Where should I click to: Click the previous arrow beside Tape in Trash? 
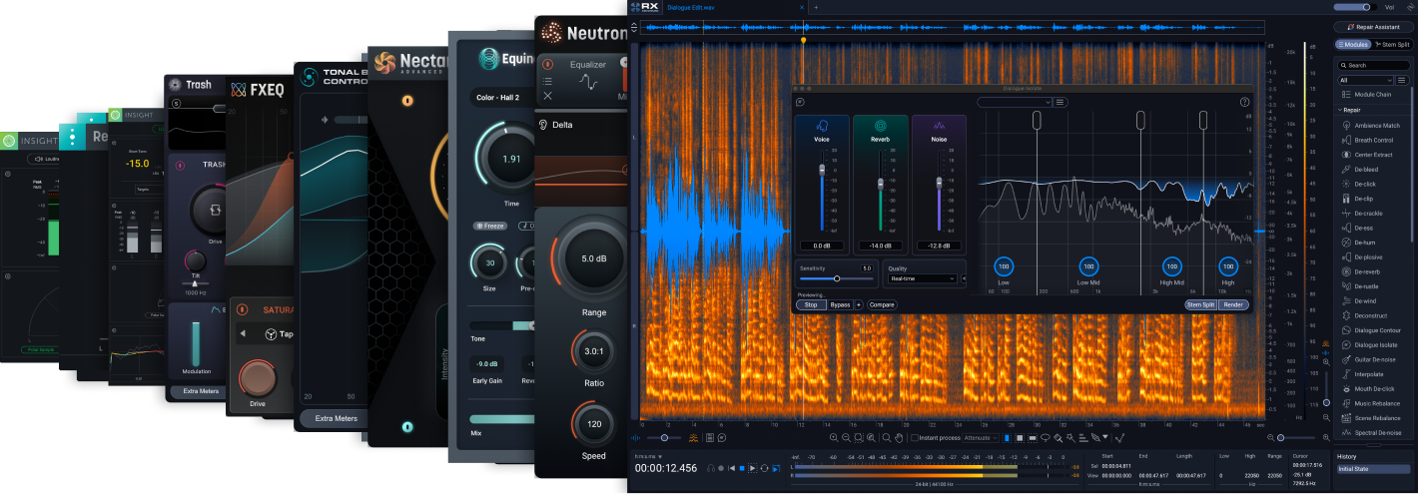(x=242, y=333)
